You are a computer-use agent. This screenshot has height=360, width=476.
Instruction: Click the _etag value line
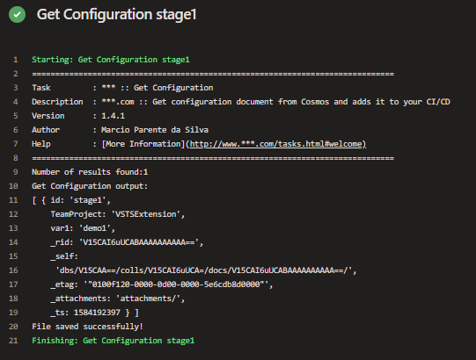click(162, 284)
